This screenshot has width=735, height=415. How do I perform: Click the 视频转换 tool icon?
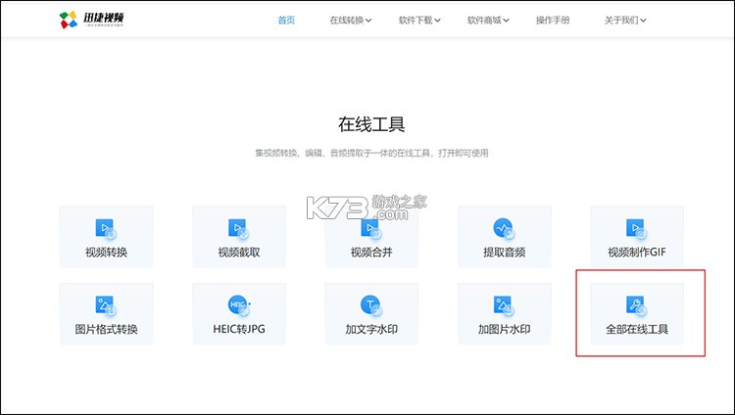pyautogui.click(x=106, y=229)
